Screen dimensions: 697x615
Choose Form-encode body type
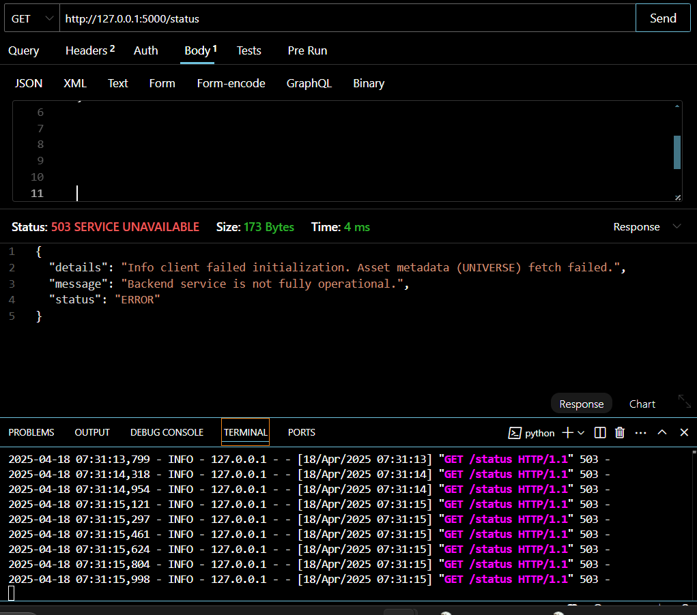coord(231,83)
